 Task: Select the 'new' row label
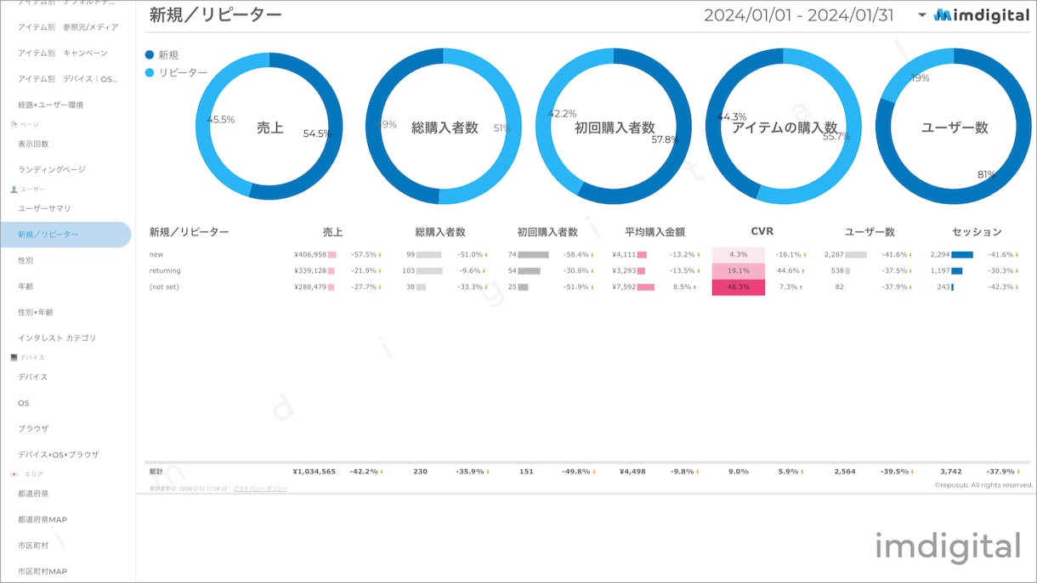coord(156,254)
